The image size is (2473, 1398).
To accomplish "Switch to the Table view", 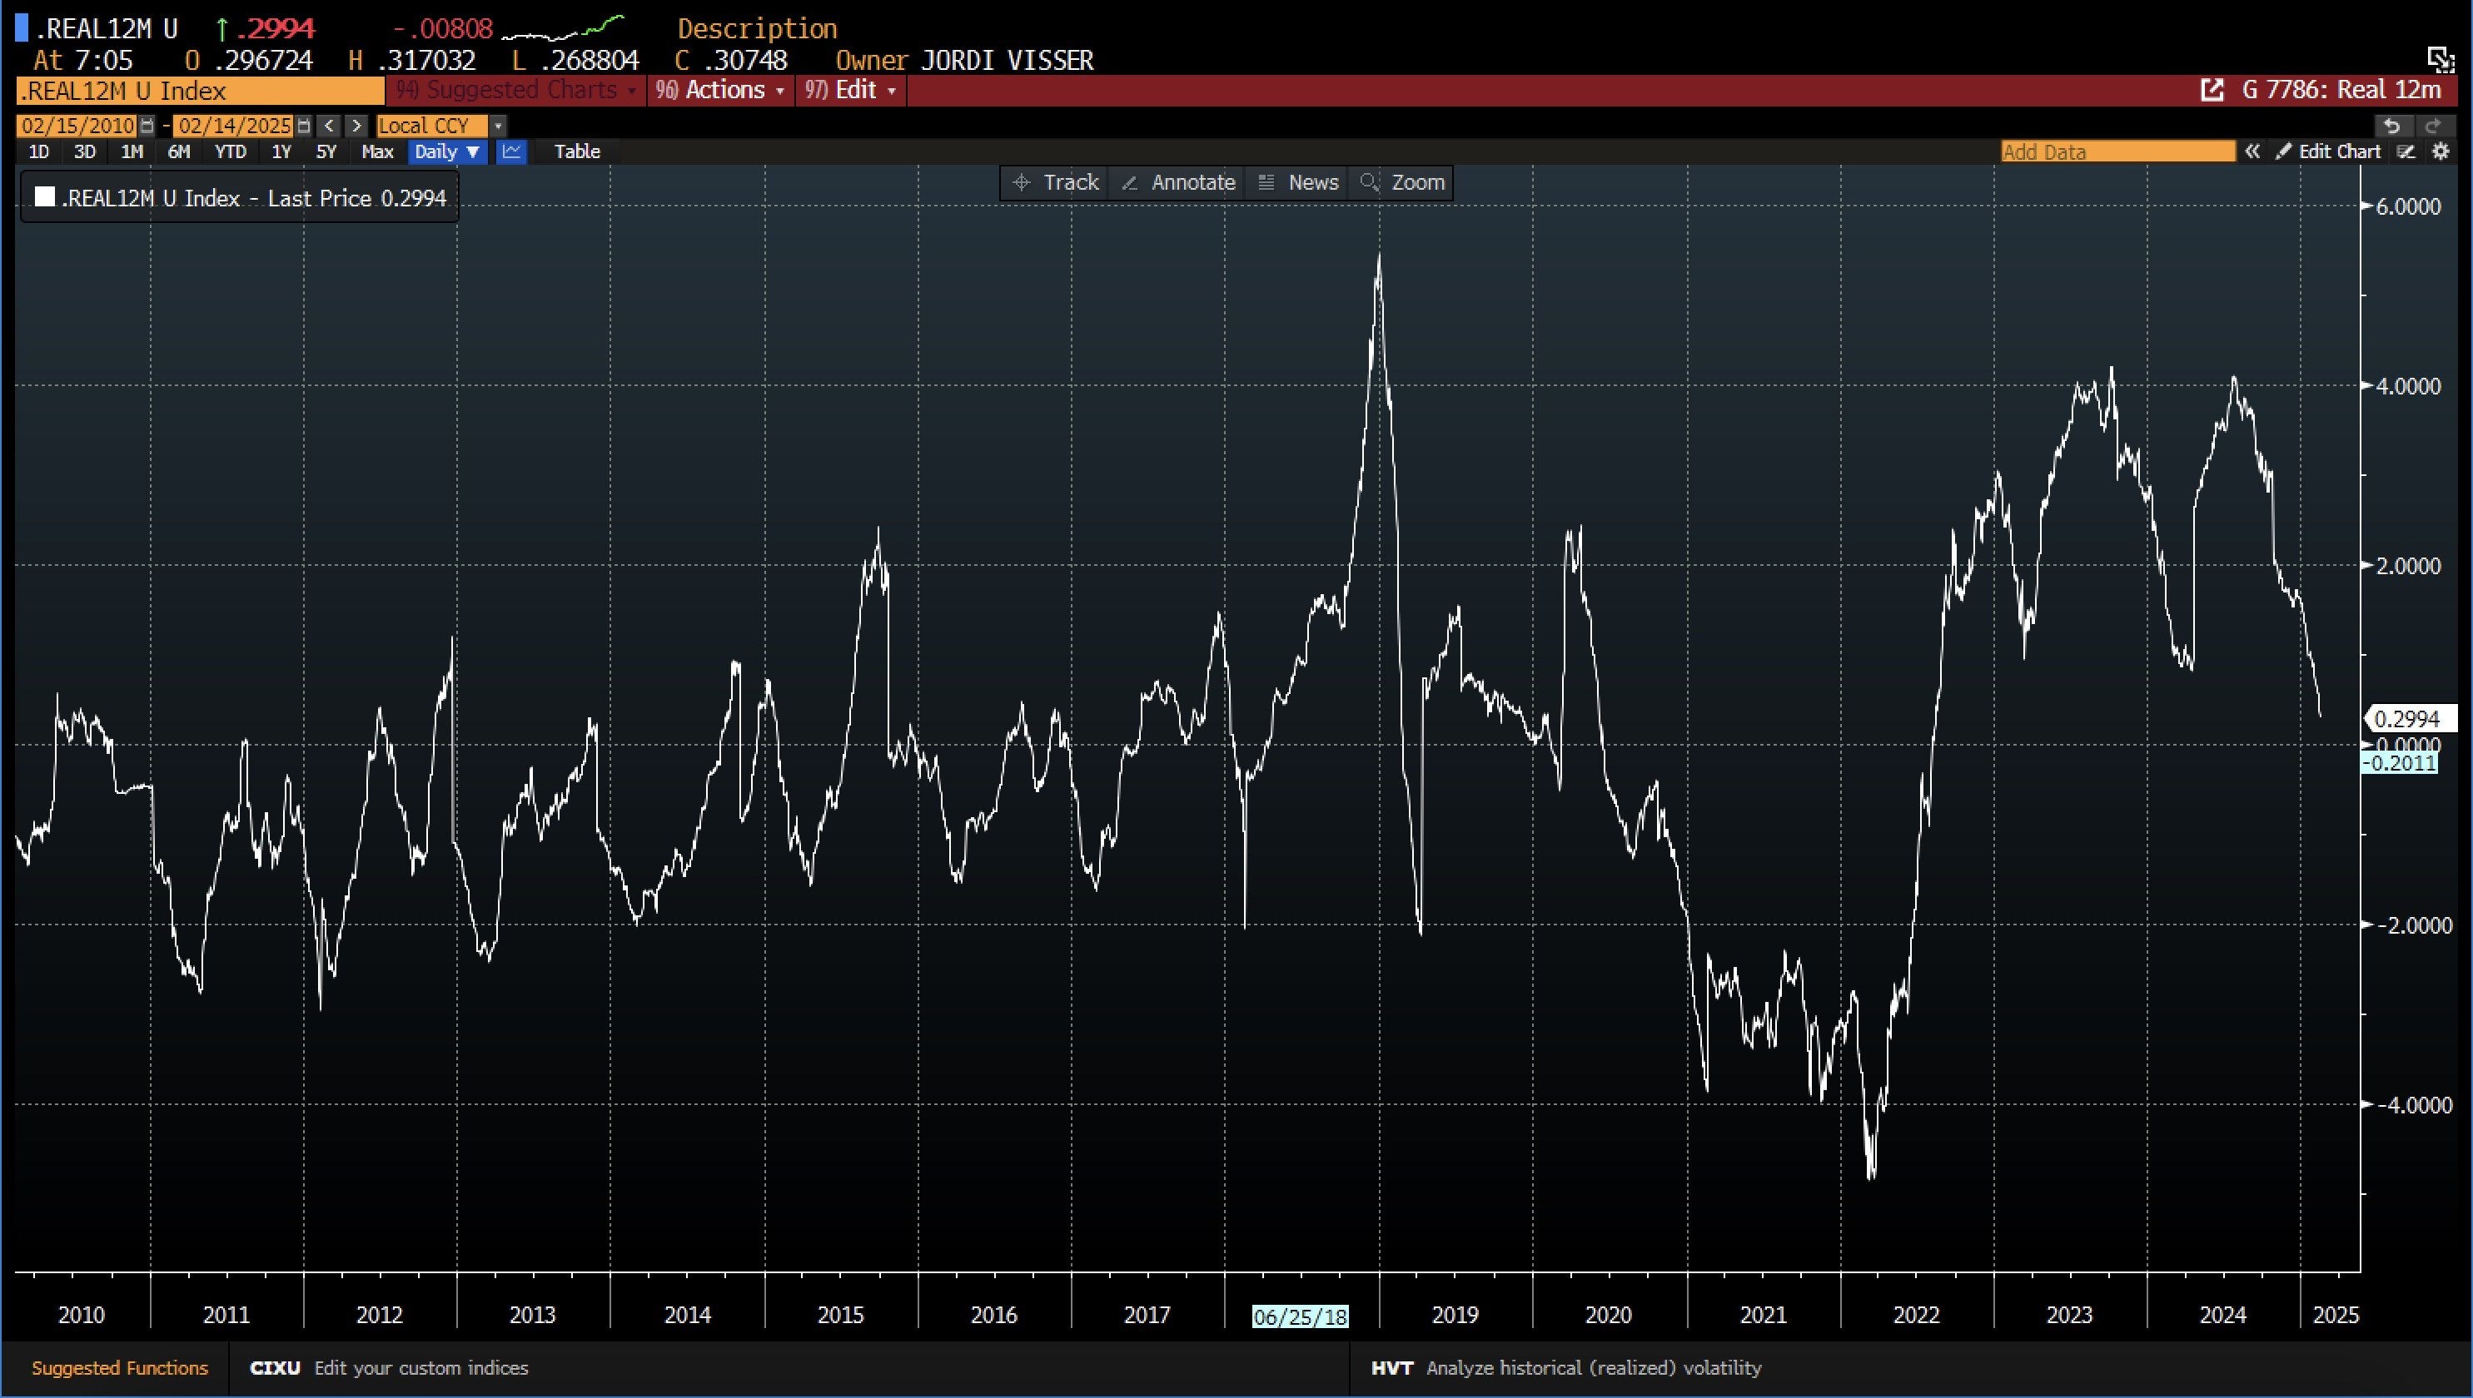I will tap(576, 151).
